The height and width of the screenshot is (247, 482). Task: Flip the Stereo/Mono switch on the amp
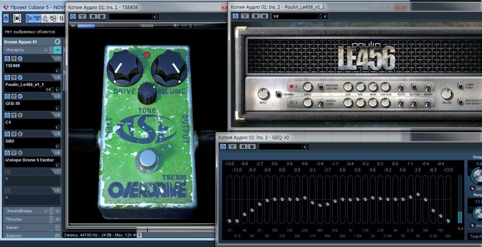[459, 87]
